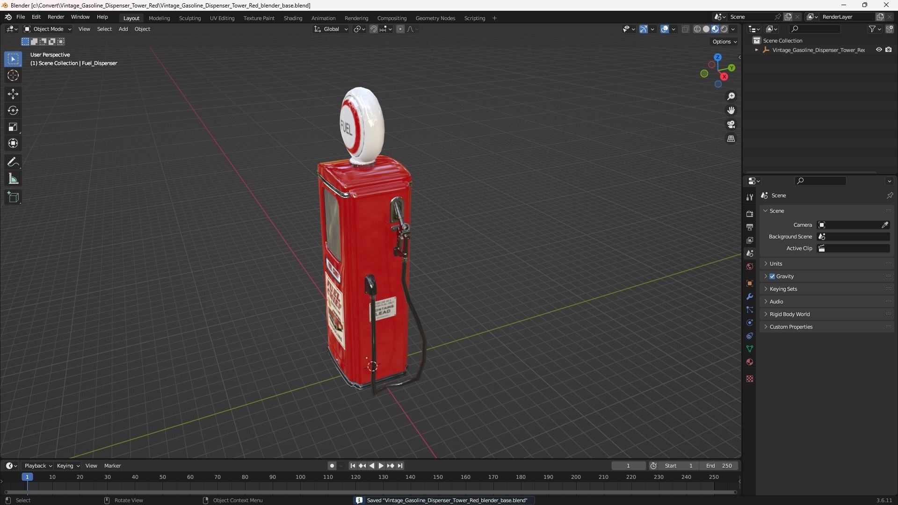Expand the Rigid Body World panel
898x505 pixels.
tap(827, 314)
